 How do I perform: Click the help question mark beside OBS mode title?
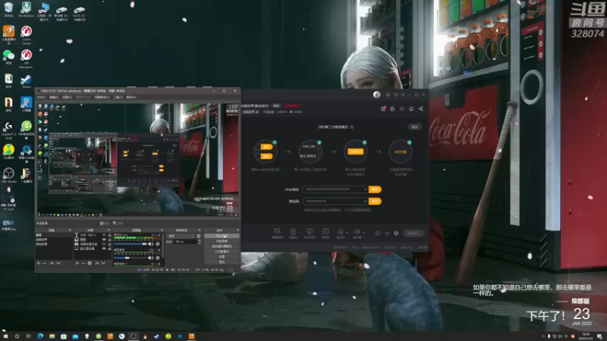click(352, 127)
